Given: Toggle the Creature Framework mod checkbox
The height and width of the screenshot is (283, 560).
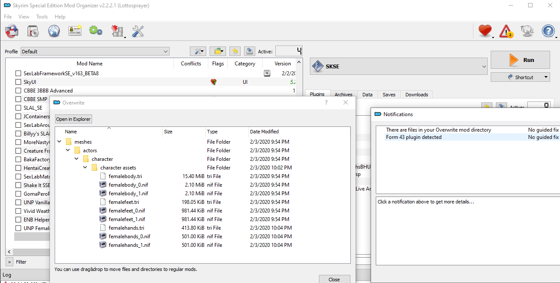Looking at the screenshot, I should [x=18, y=151].
